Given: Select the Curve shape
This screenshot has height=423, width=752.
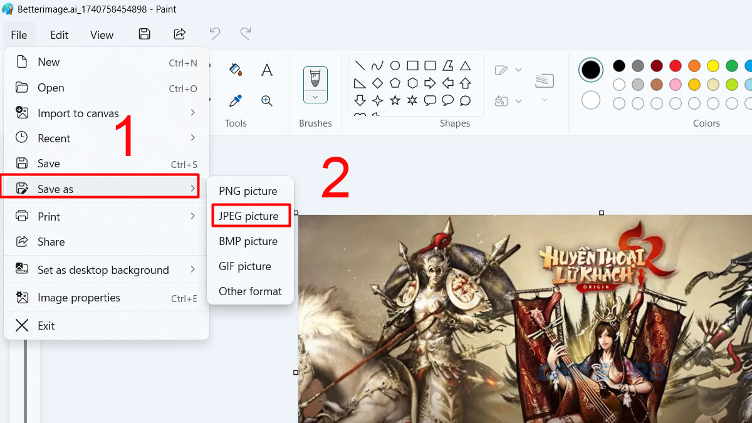Looking at the screenshot, I should [x=377, y=65].
